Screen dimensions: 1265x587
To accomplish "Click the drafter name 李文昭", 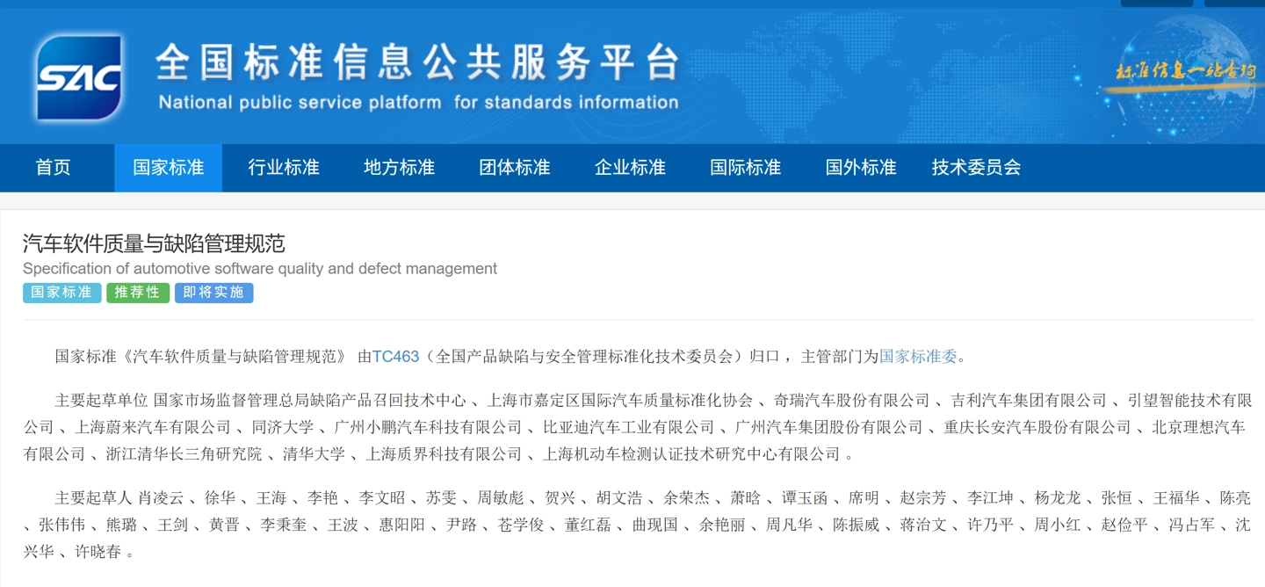I will 382,498.
